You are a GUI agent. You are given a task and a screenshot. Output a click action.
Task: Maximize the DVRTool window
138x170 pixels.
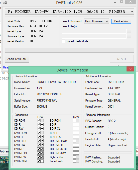[x=122, y=2]
